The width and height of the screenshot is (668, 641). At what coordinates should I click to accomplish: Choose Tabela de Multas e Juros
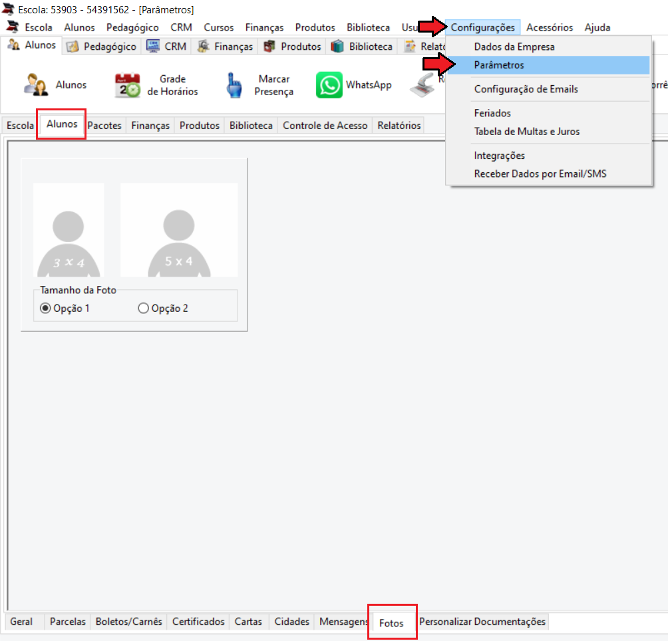(x=548, y=131)
